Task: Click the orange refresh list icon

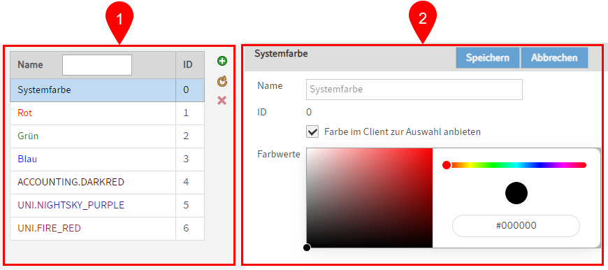Action: [x=222, y=81]
